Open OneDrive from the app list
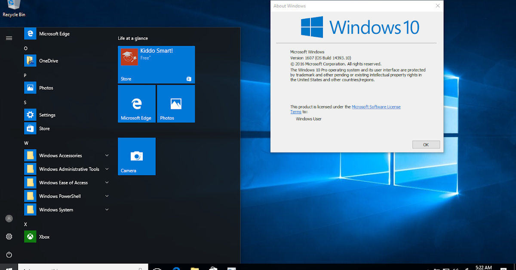The height and width of the screenshot is (270, 516). coord(67,61)
